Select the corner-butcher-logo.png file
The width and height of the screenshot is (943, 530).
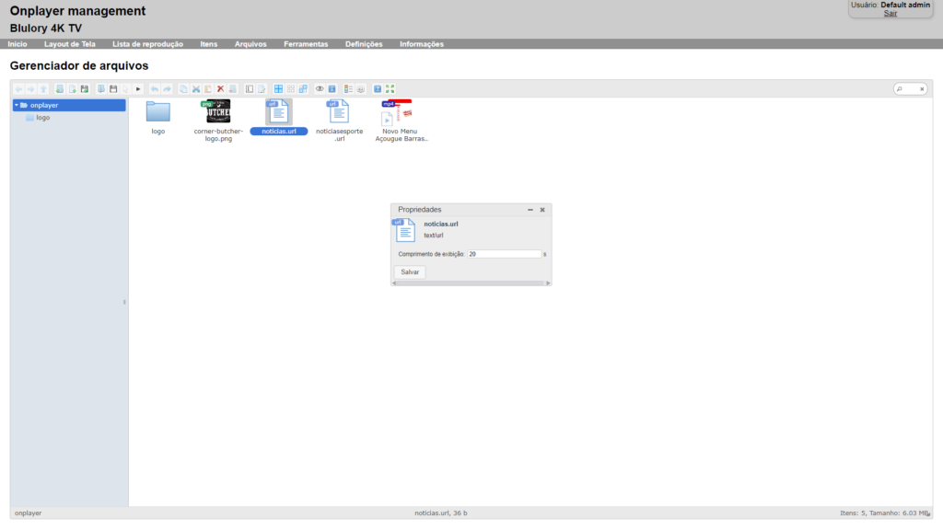pos(218,121)
